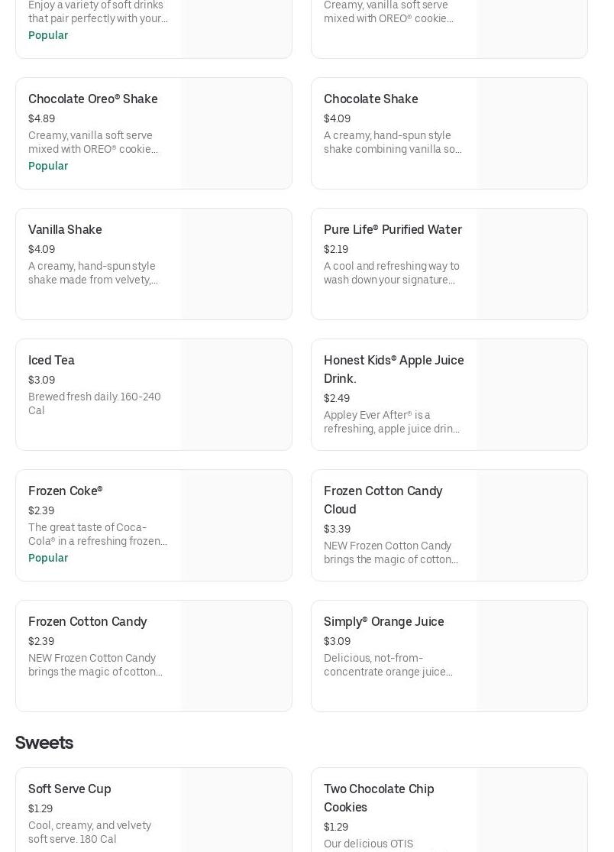
Task: Click the Sweets section heading
Action: (44, 743)
